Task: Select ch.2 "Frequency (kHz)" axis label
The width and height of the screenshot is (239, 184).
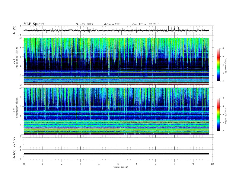Action: [17, 107]
